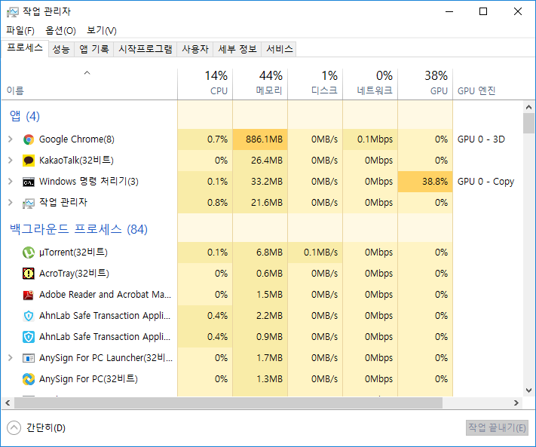
Task: Open the 보기(V) menu
Action: tap(102, 31)
